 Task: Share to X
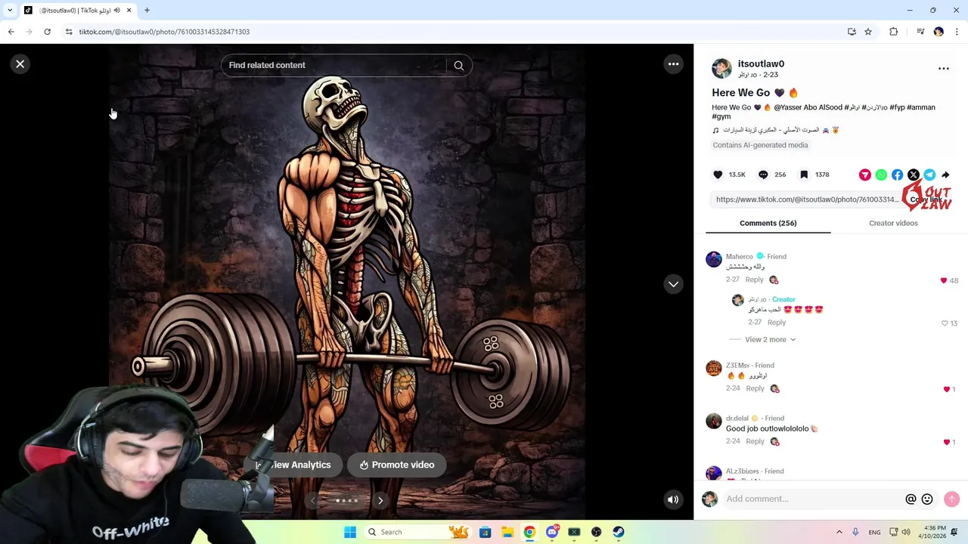914,175
